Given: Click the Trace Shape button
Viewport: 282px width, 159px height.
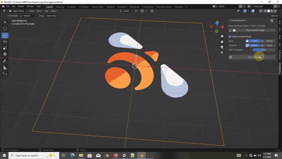Looking at the screenshot, I should coord(252,57).
